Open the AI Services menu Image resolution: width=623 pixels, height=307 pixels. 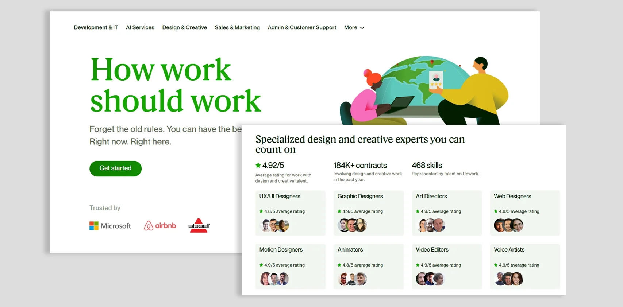point(140,28)
